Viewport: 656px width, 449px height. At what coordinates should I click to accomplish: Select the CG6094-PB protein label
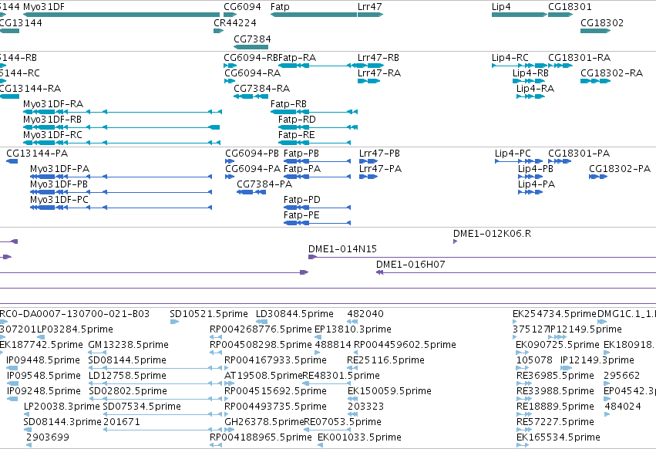pos(252,154)
